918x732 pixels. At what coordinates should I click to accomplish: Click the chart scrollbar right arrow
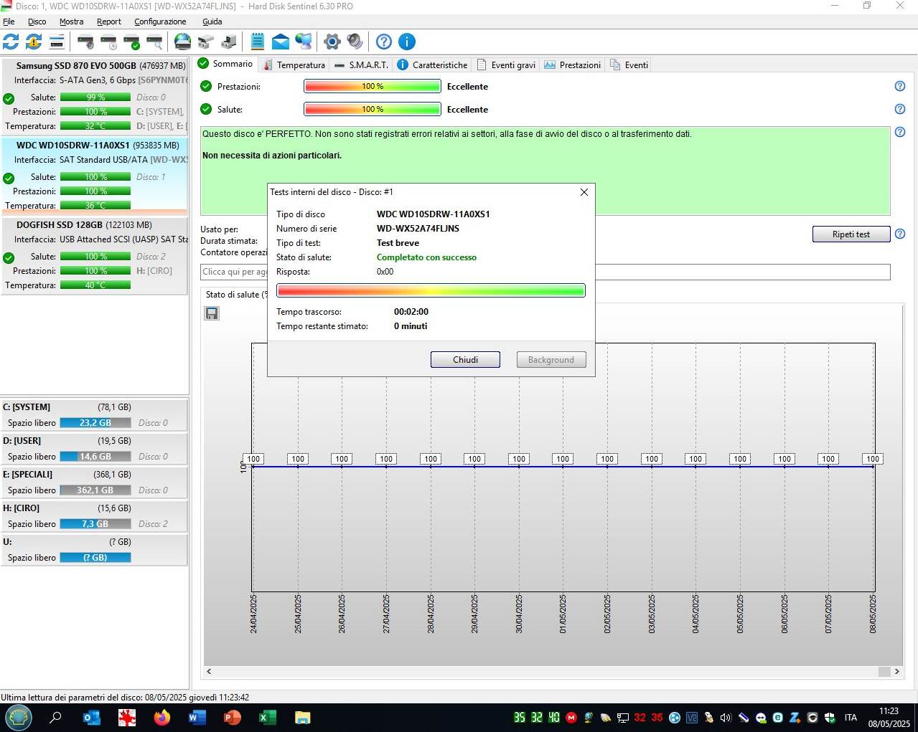coord(896,672)
